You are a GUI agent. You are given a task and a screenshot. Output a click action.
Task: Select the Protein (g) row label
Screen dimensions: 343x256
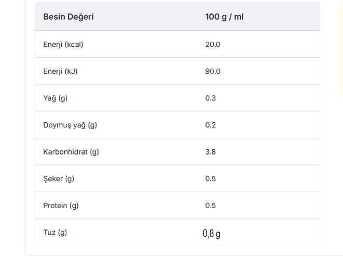click(x=61, y=206)
